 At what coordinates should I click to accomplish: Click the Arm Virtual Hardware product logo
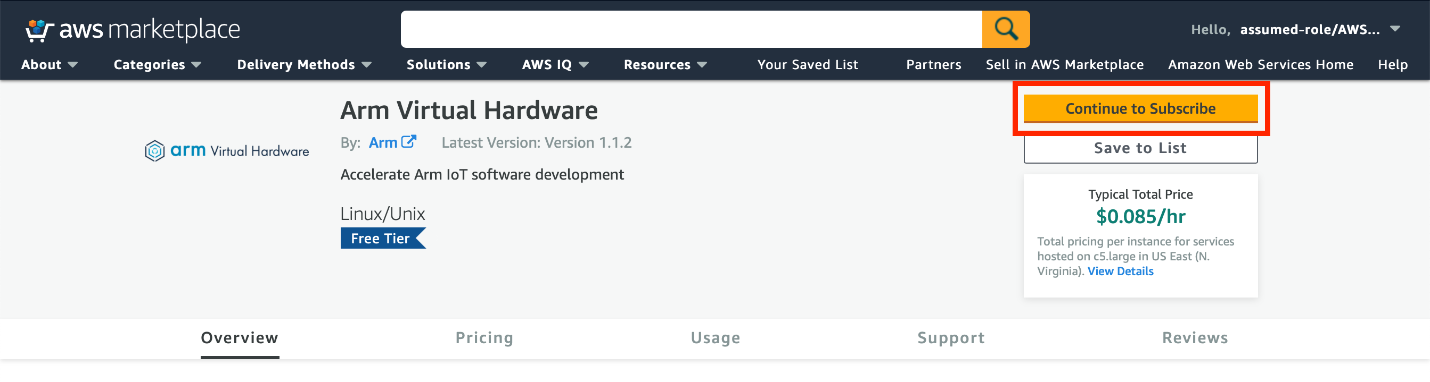coord(226,150)
